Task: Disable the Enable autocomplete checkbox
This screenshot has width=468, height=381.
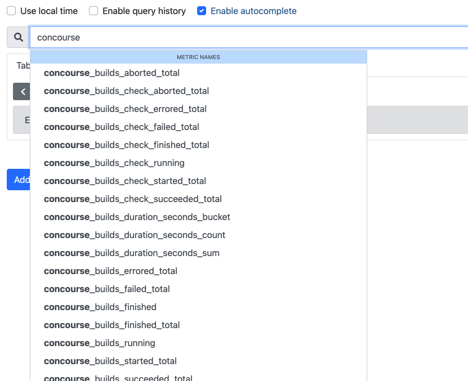Action: click(x=200, y=11)
